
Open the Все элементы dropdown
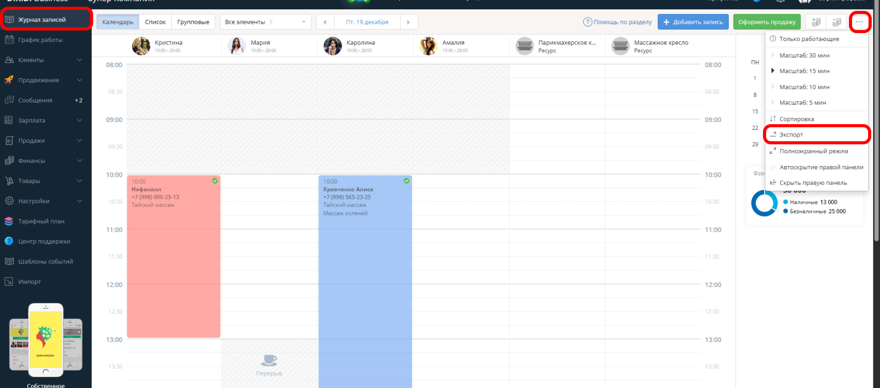265,22
